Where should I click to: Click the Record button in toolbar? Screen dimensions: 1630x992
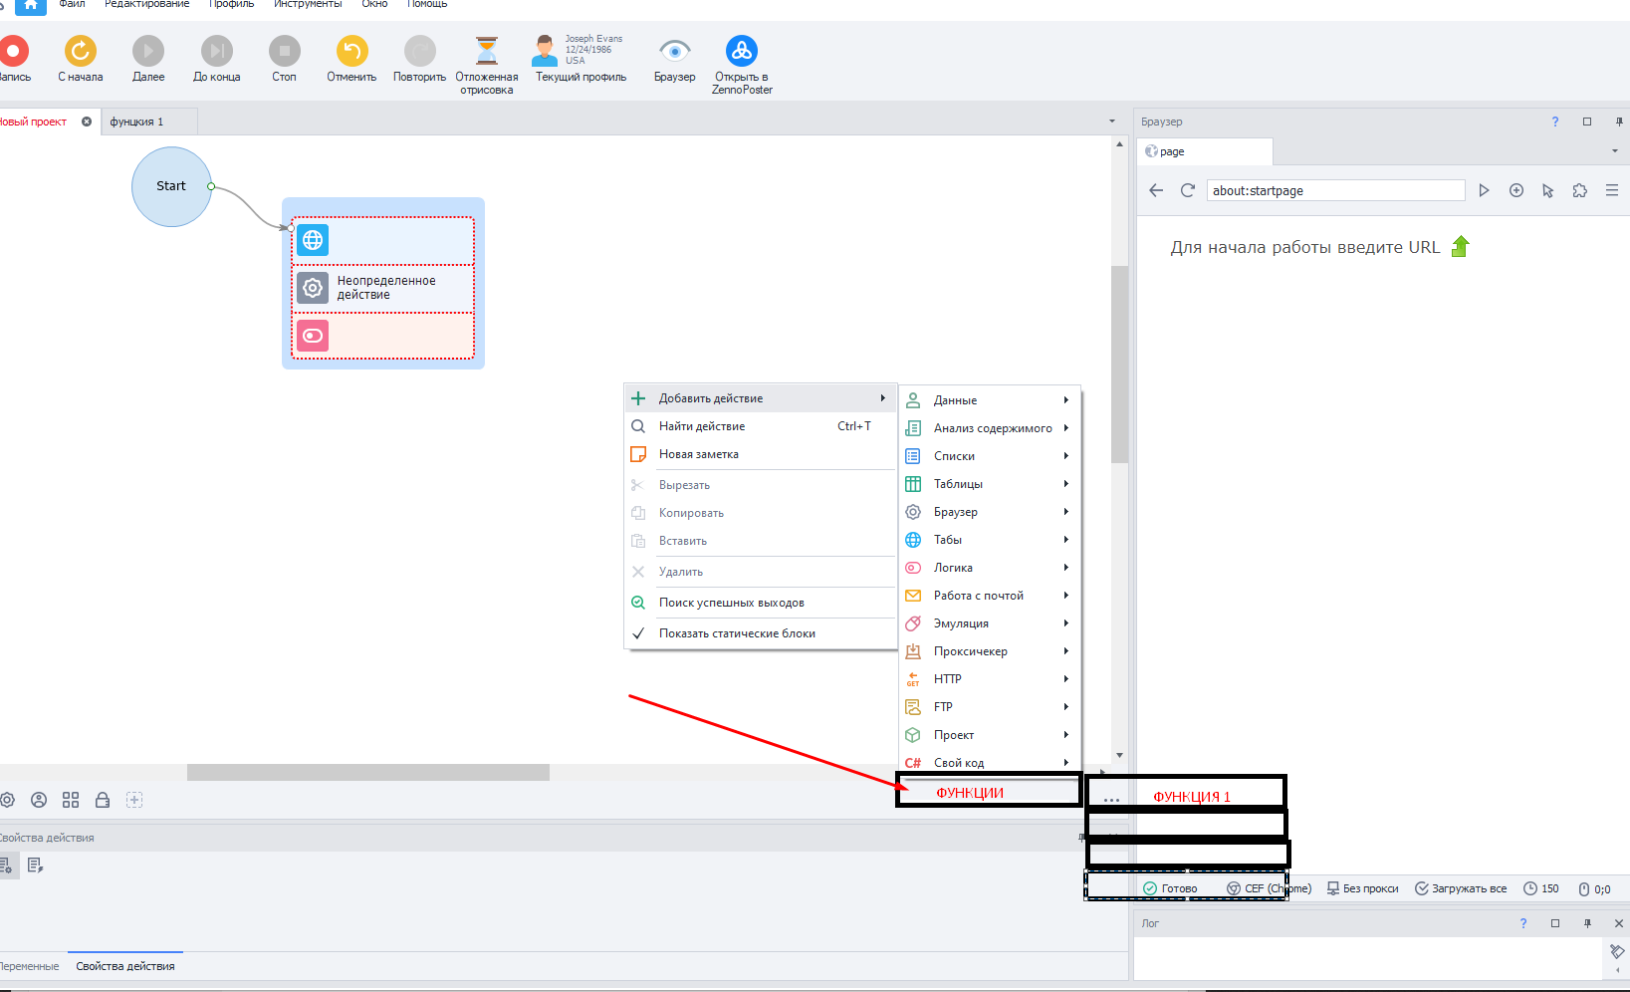point(14,52)
